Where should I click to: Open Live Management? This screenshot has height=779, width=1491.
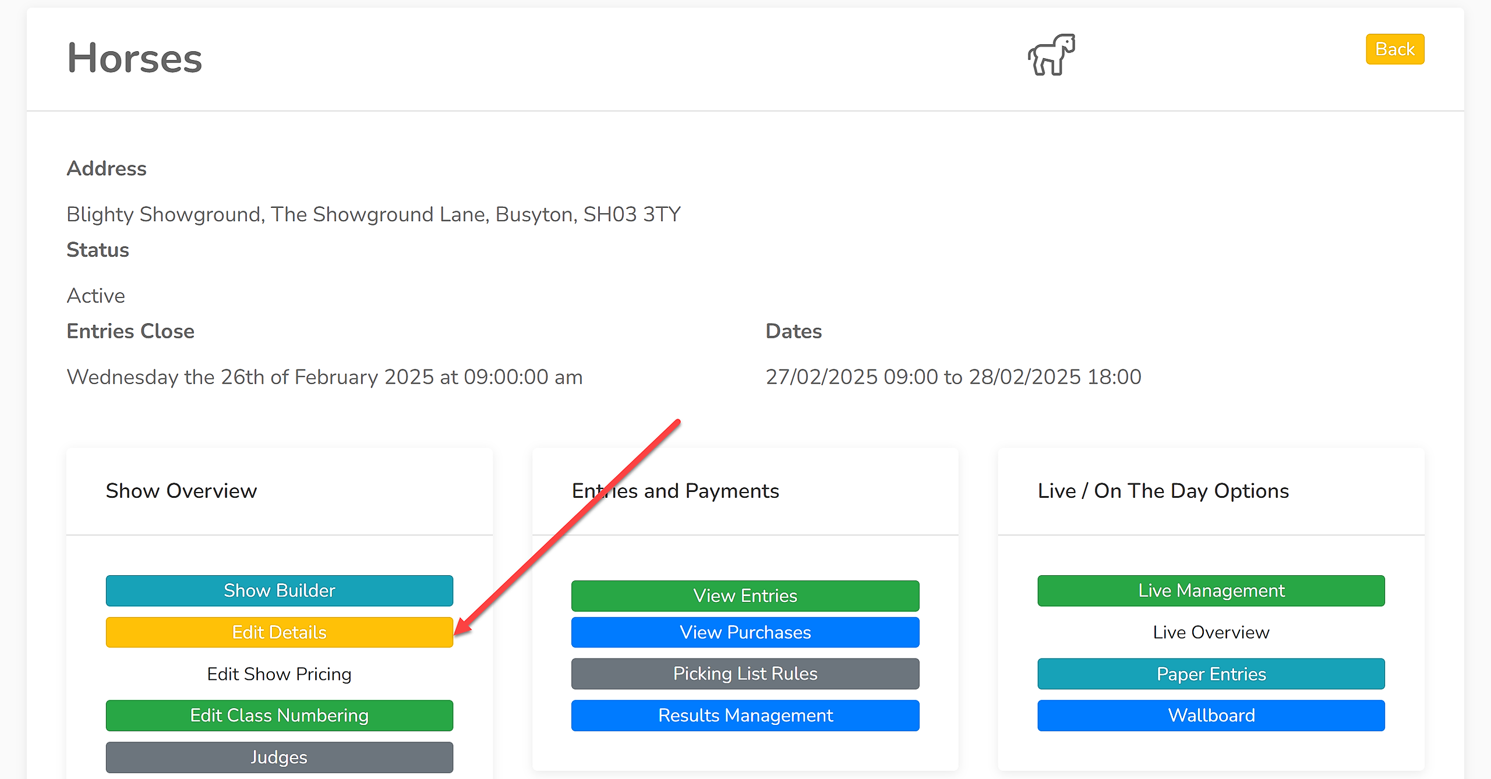coord(1211,590)
